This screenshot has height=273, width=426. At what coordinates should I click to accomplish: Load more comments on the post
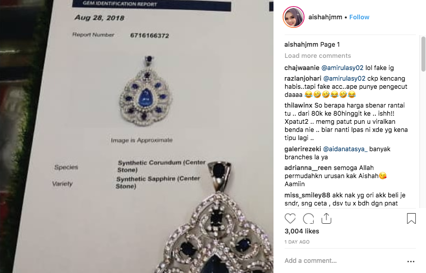(318, 56)
